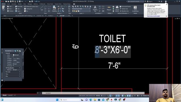Select the Window tool

pyautogui.click(x=10, y=11)
